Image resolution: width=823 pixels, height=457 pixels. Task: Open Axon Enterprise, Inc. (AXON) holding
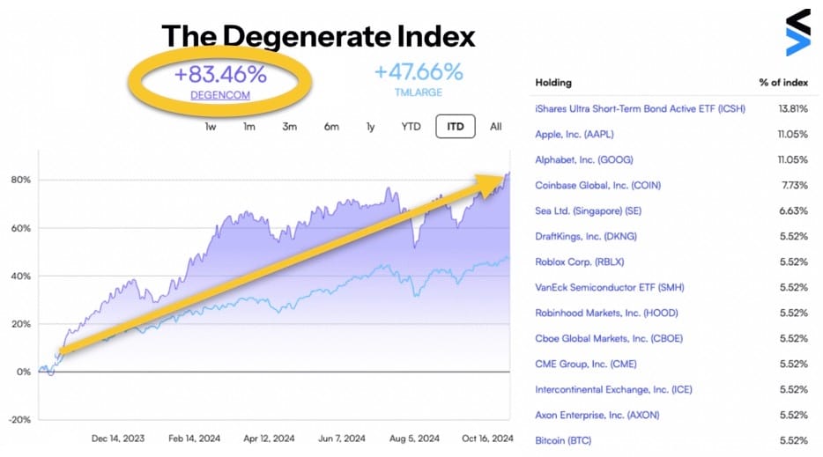tap(597, 415)
